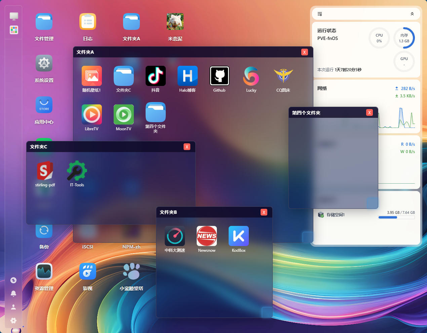Image resolution: width=427 pixels, height=333 pixels.
Task: Open KodBox in 文件夹B
Action: tap(238, 236)
